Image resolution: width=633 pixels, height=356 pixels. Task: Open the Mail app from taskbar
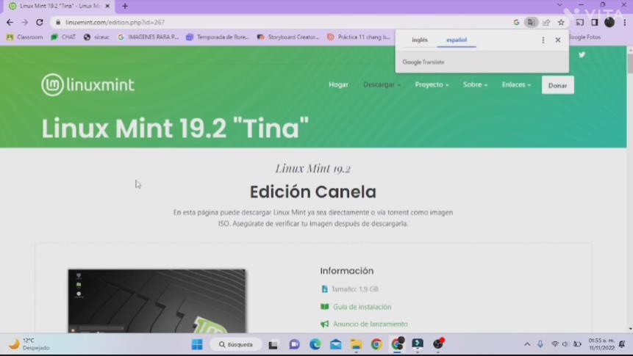335,344
